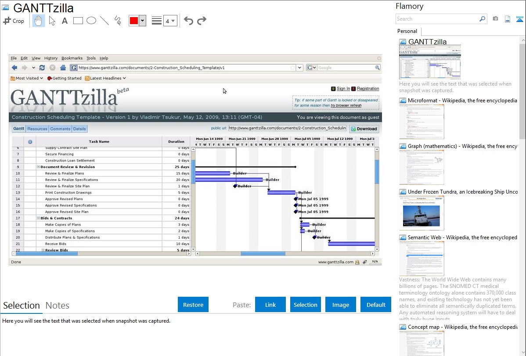Click the rightmost Flamory header icon
Image resolution: width=526 pixels, height=356 pixels.
(519, 19)
